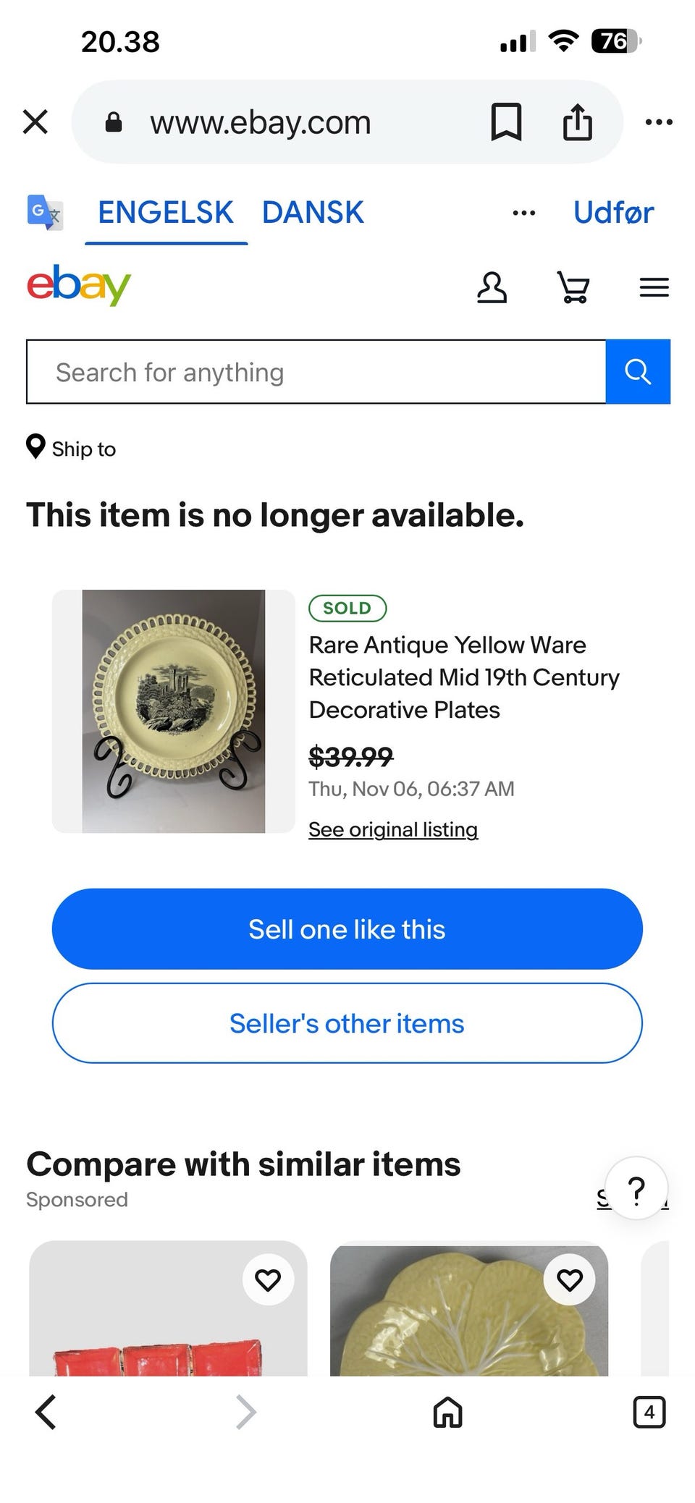Open the browser three-dot overflow menu
This screenshot has width=695, height=1503.
[658, 122]
